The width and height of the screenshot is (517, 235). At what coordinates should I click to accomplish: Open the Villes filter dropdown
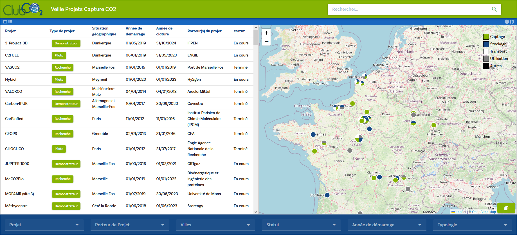point(215,225)
